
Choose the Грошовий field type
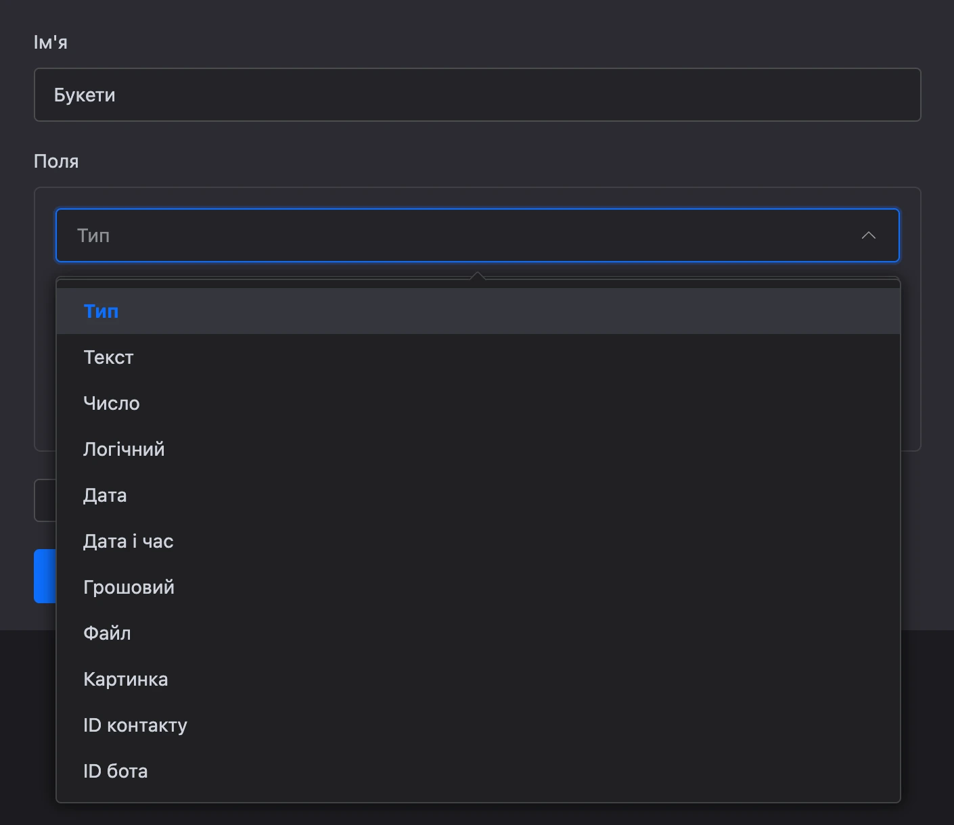[x=478, y=587]
